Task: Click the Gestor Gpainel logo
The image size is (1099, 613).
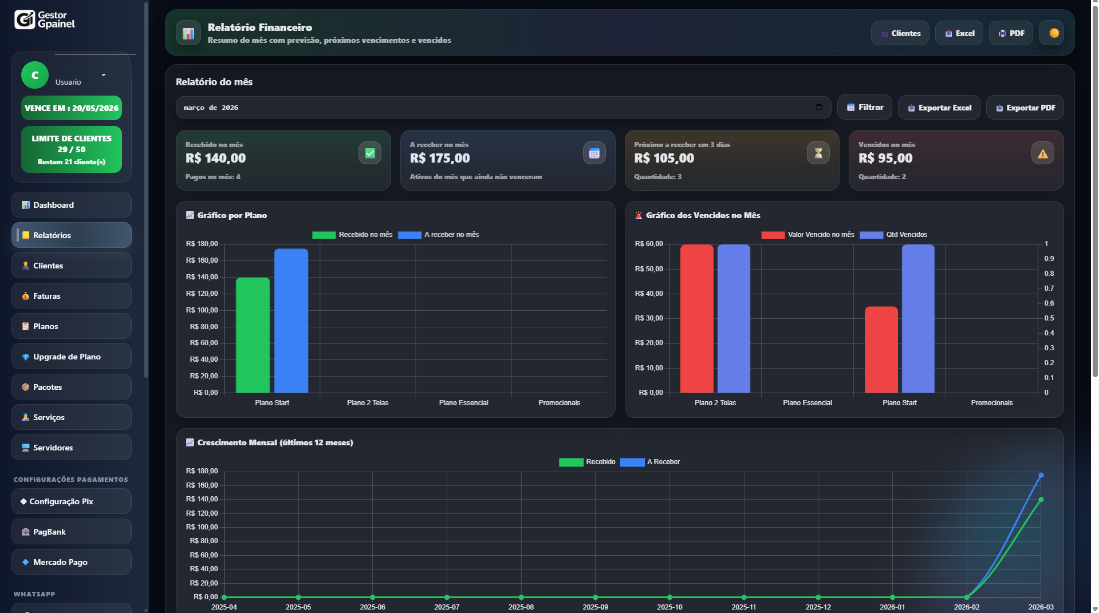Action: pos(45,20)
